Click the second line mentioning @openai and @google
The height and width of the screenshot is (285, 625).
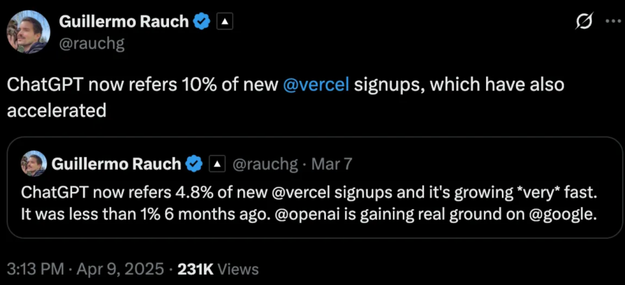tap(308, 214)
